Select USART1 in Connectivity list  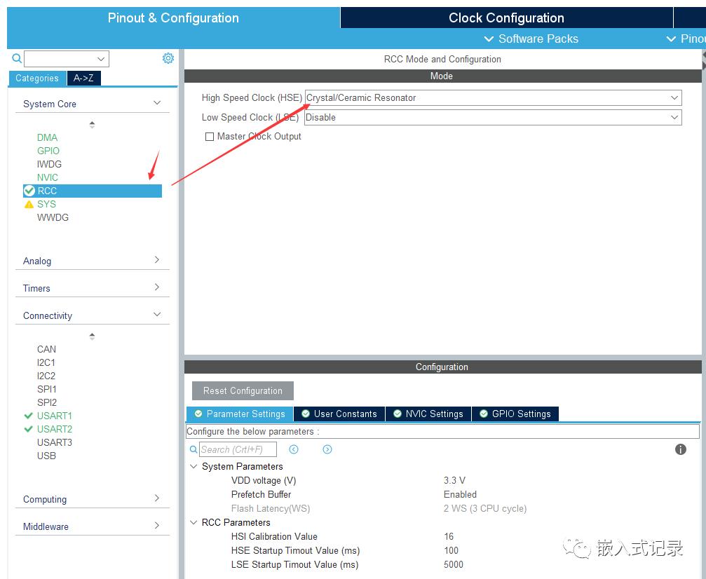pos(55,416)
